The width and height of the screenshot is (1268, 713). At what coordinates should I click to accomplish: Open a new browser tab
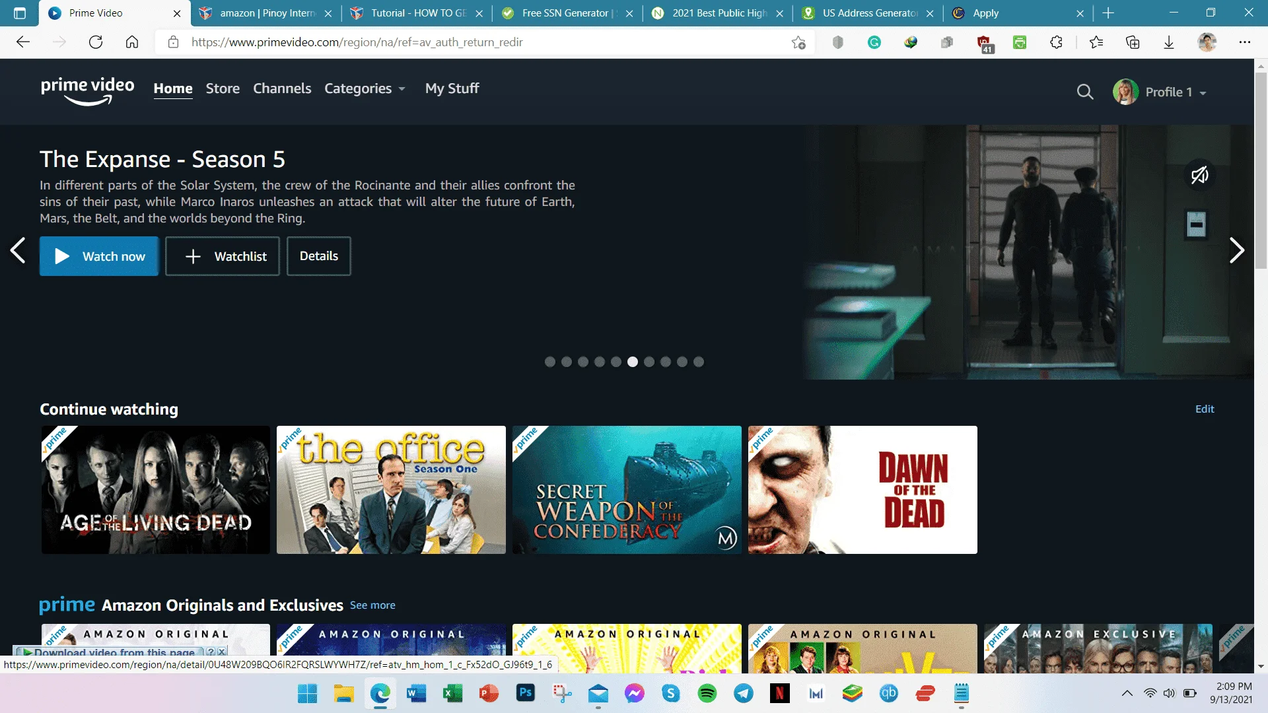coord(1108,13)
